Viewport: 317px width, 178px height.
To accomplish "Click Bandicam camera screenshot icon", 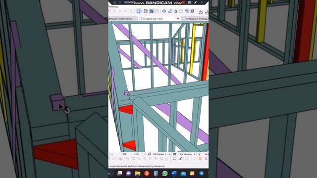I will pos(190,2).
